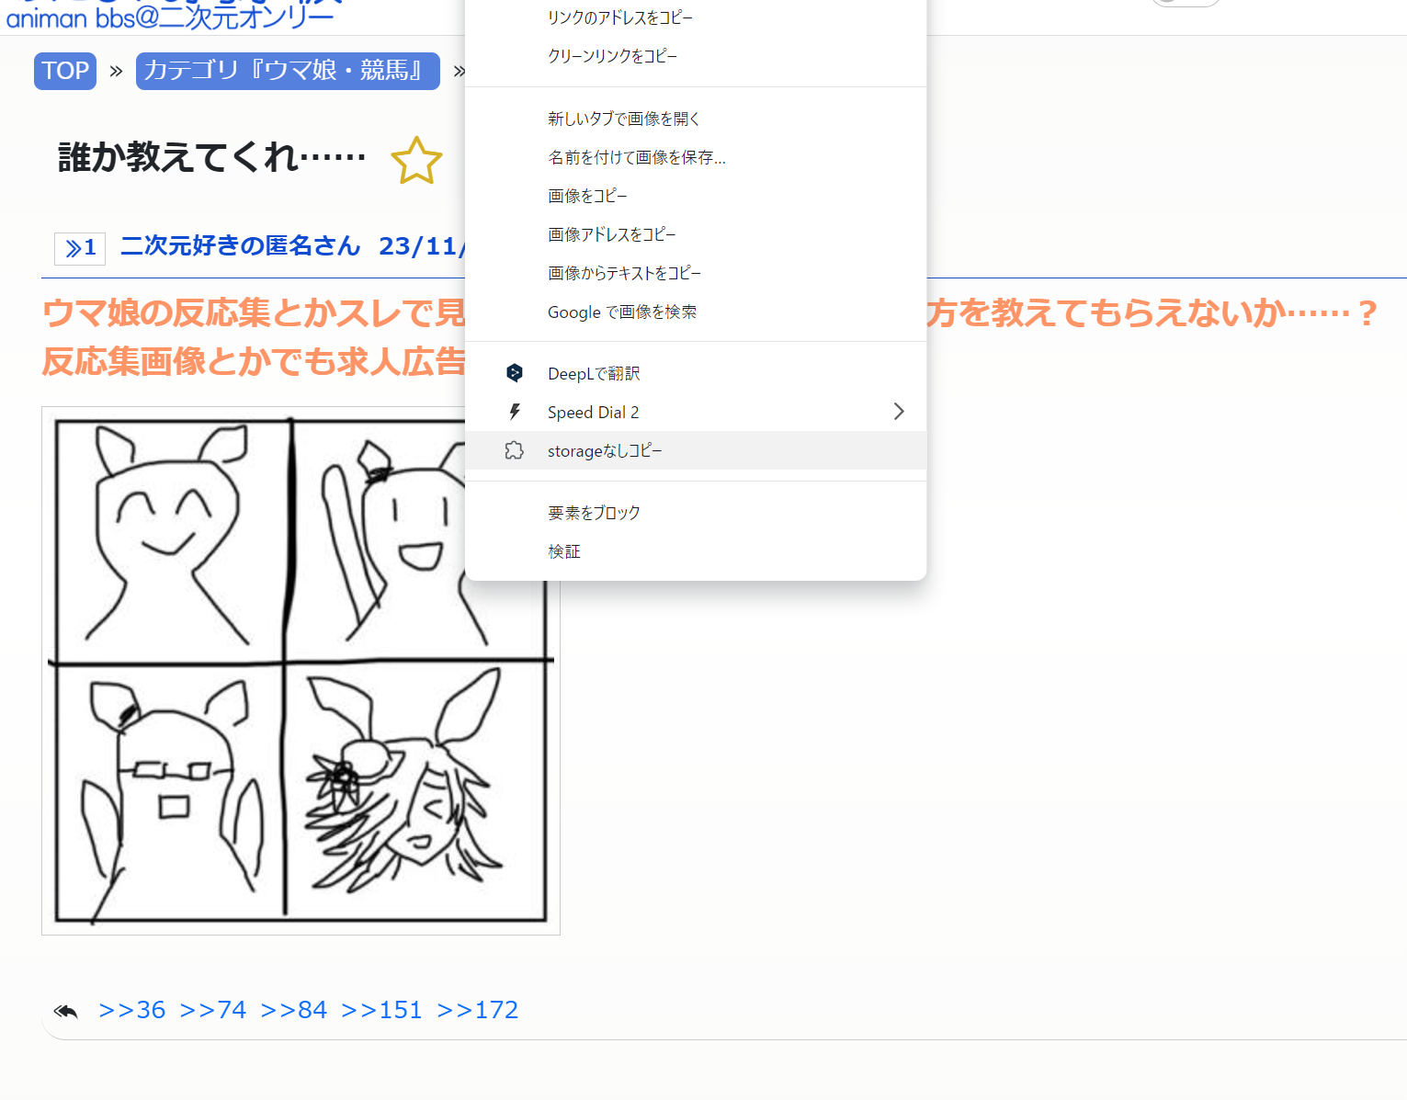
Task: Choose Google で画像を検索
Action: [x=696, y=312]
